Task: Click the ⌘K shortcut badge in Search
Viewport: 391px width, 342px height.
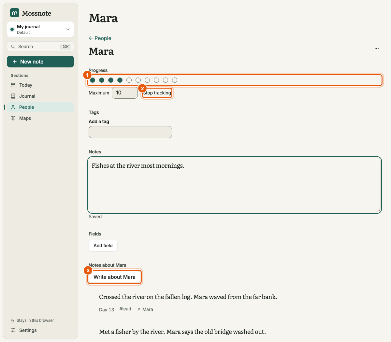Action: [66, 47]
